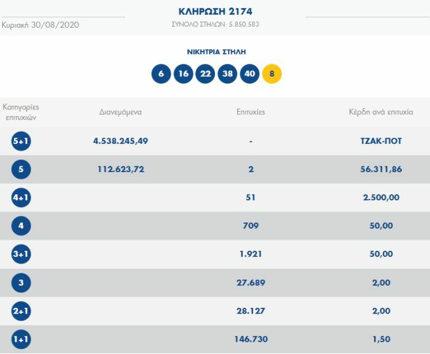Click the 4+1 category badge
Viewport: 430px width, 354px height.
[x=21, y=198]
